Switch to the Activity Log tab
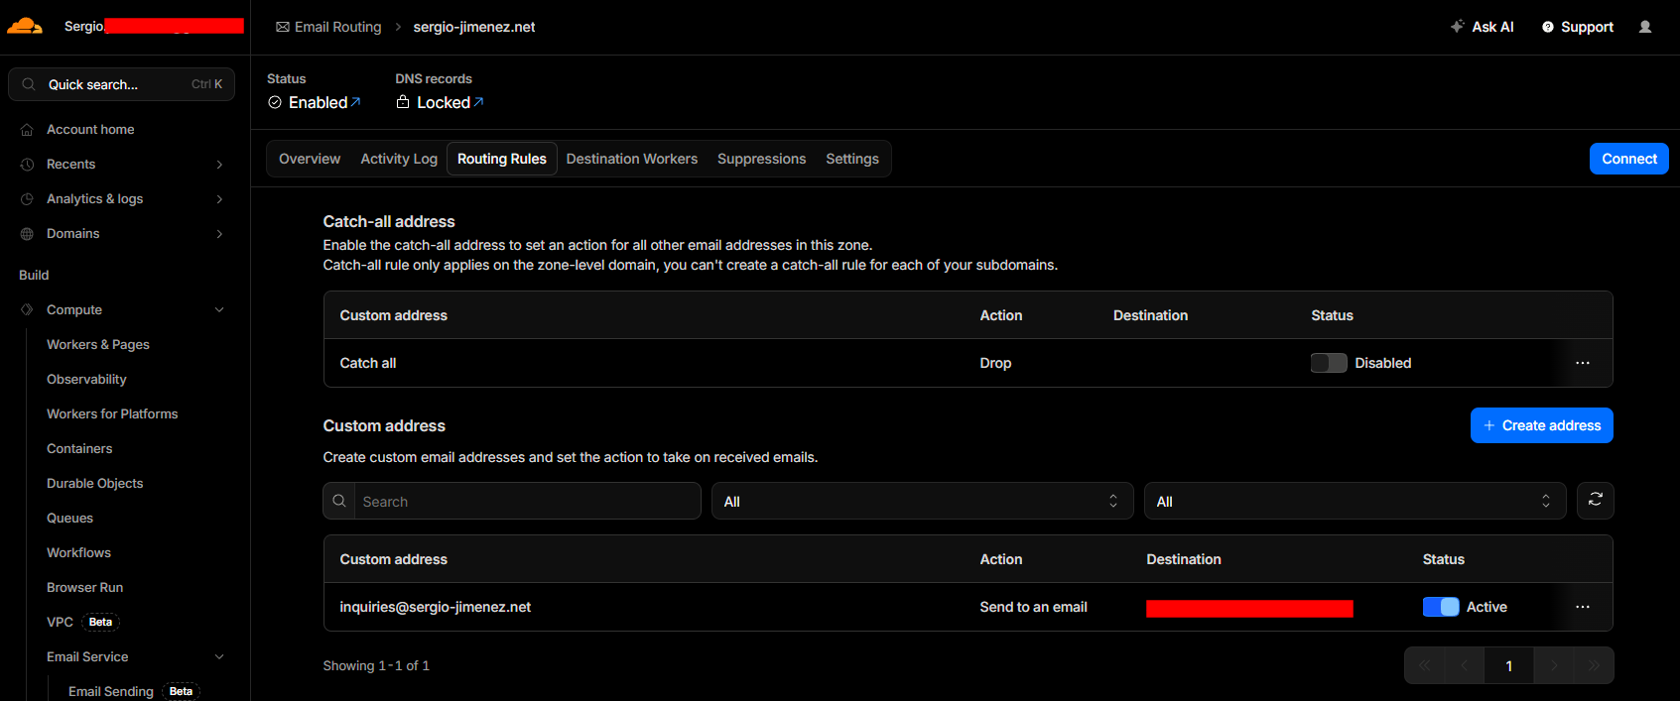This screenshot has width=1680, height=701. tap(399, 159)
